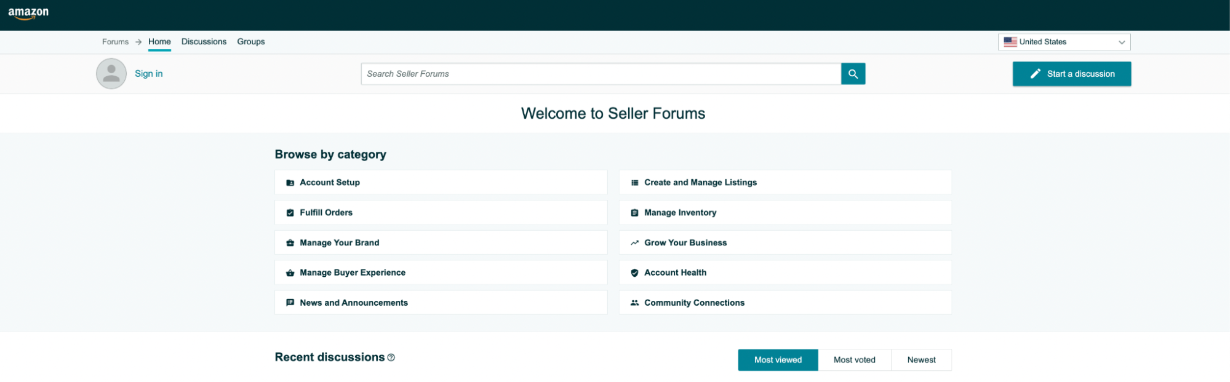The height and width of the screenshot is (382, 1230).
Task: Expand the country selector chevron
Action: click(1121, 42)
